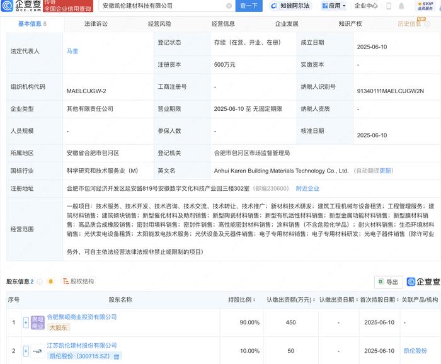The width and height of the screenshot is (441, 364).
Task: Open the shareholder info help icon
Action: [40, 282]
